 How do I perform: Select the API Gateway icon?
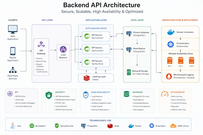41,44
